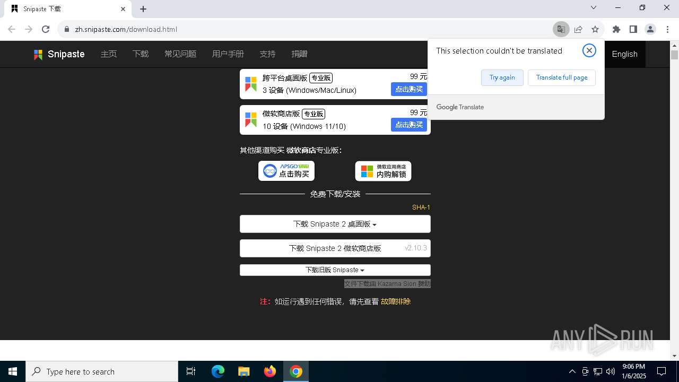Viewport: 679px width, 382px height.
Task: Toggle the side panel icon
Action: pos(633,29)
